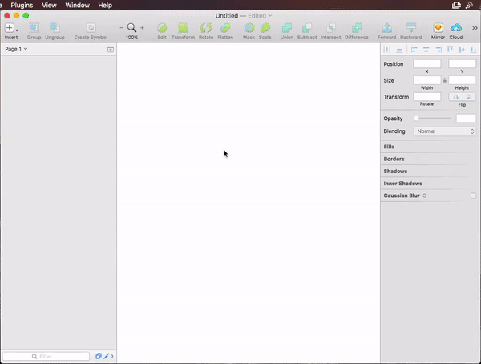Open the Plugins menu
Image resolution: width=481 pixels, height=364 pixels.
pyautogui.click(x=22, y=6)
